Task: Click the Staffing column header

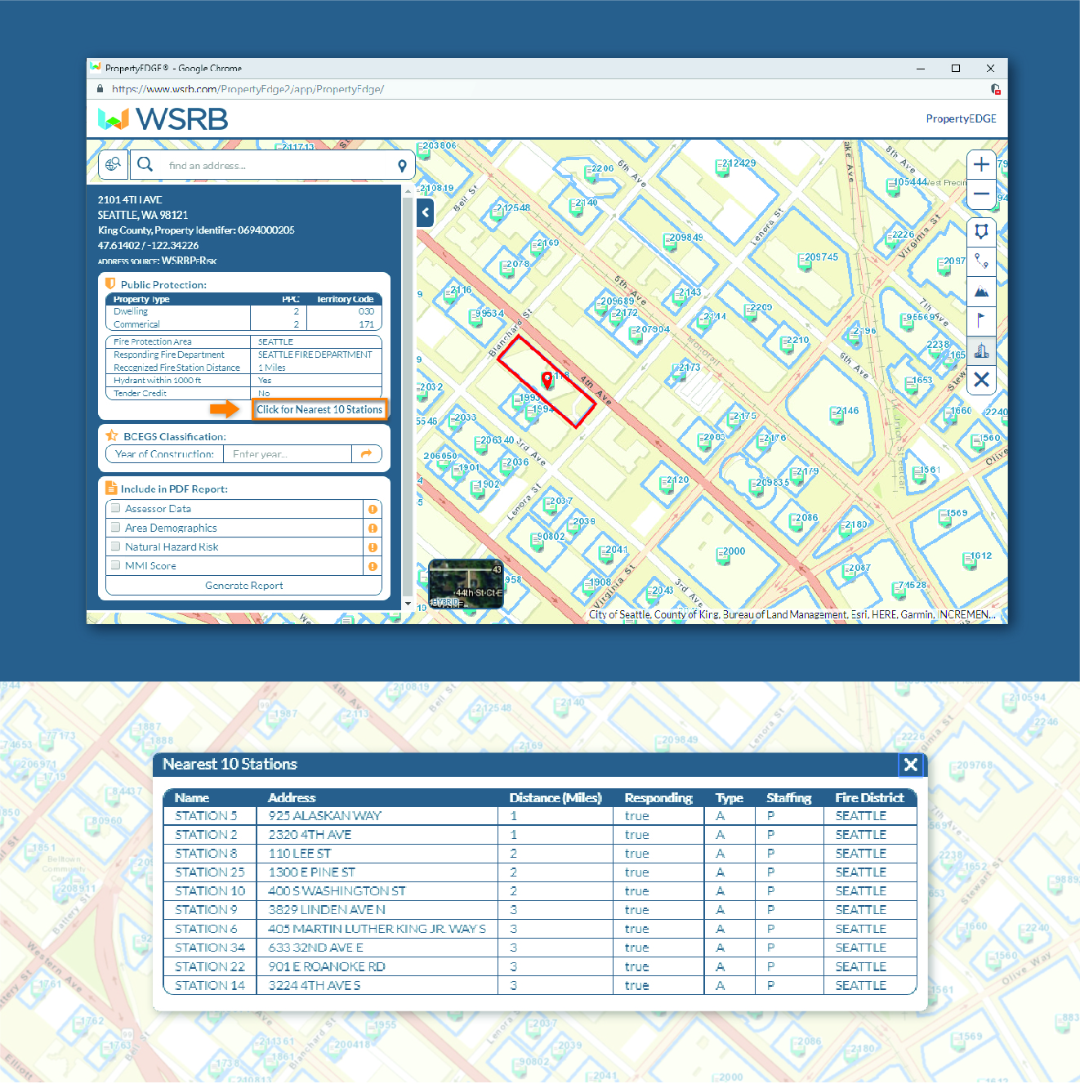Action: tap(789, 798)
